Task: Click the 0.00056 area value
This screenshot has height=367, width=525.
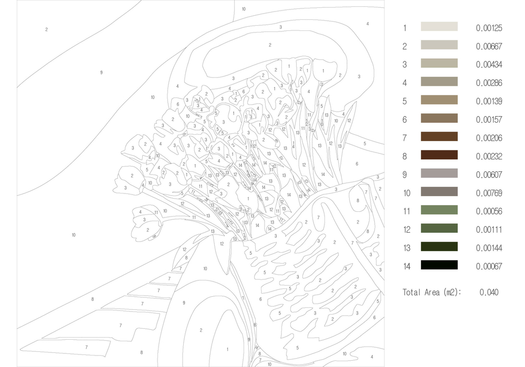Action: click(489, 212)
